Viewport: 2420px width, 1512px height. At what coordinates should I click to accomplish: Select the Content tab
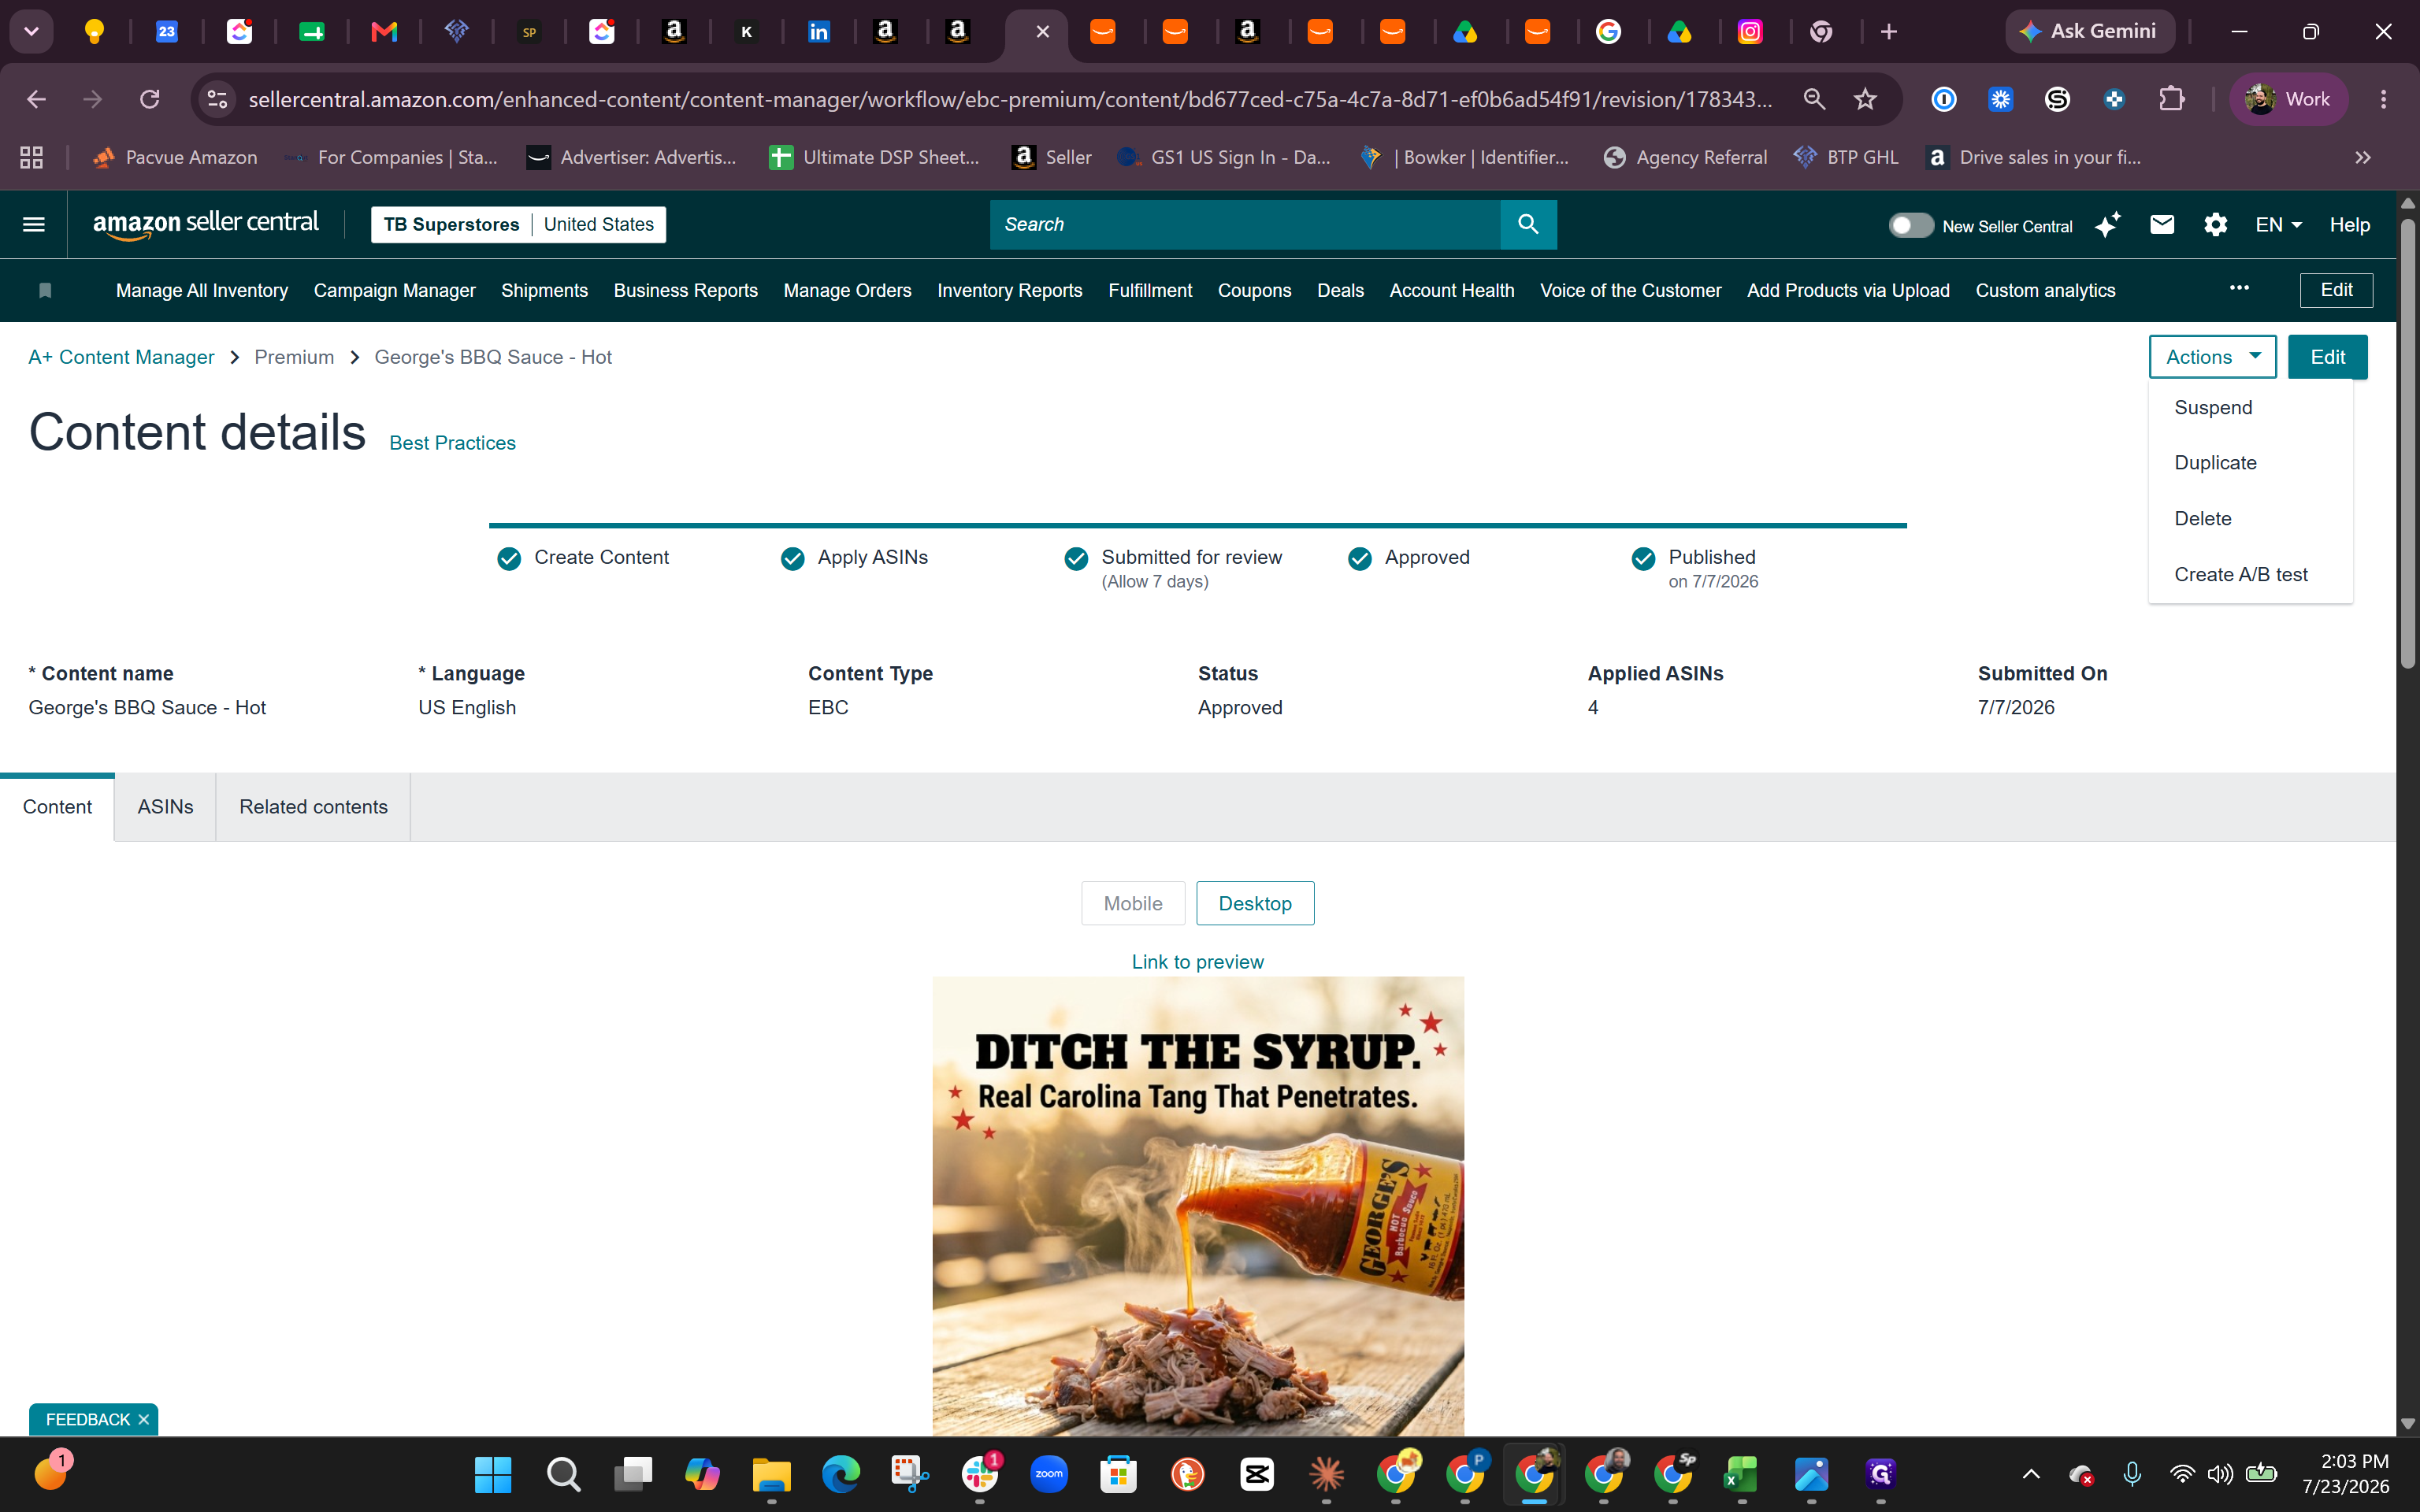click(x=57, y=807)
